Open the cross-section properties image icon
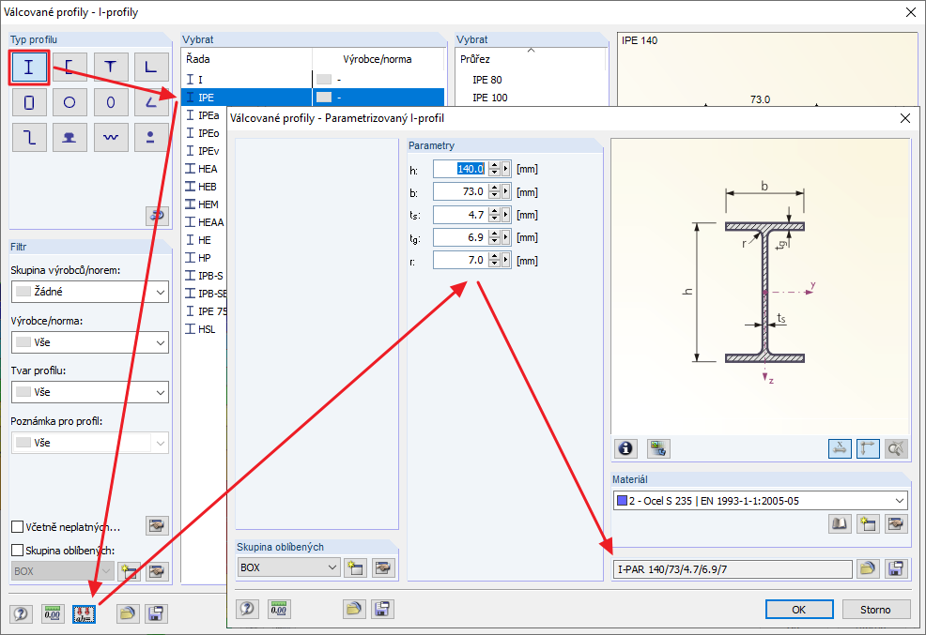 tap(658, 448)
